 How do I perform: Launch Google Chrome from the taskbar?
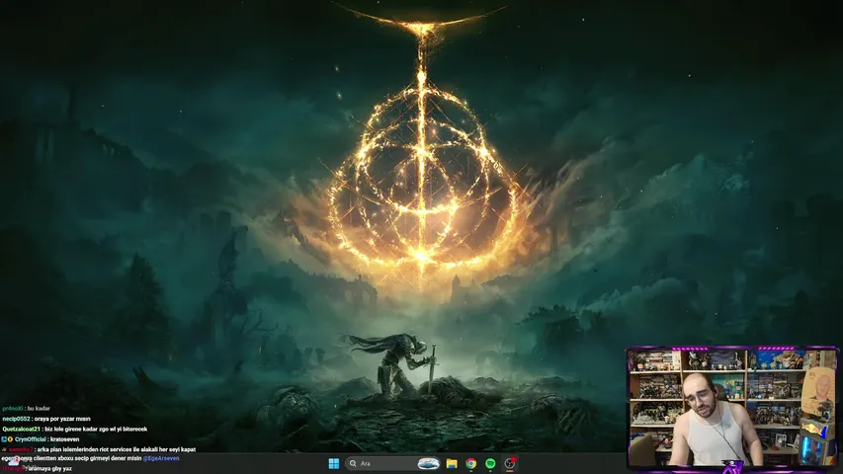click(471, 463)
